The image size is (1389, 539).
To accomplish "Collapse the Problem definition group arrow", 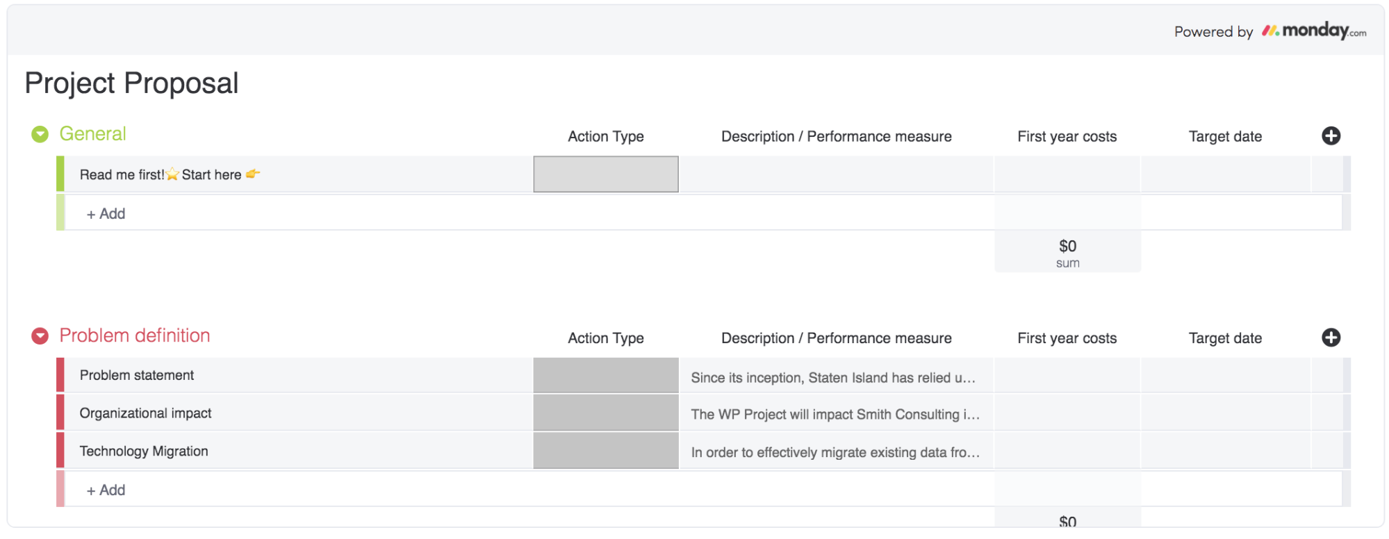I will (x=40, y=336).
